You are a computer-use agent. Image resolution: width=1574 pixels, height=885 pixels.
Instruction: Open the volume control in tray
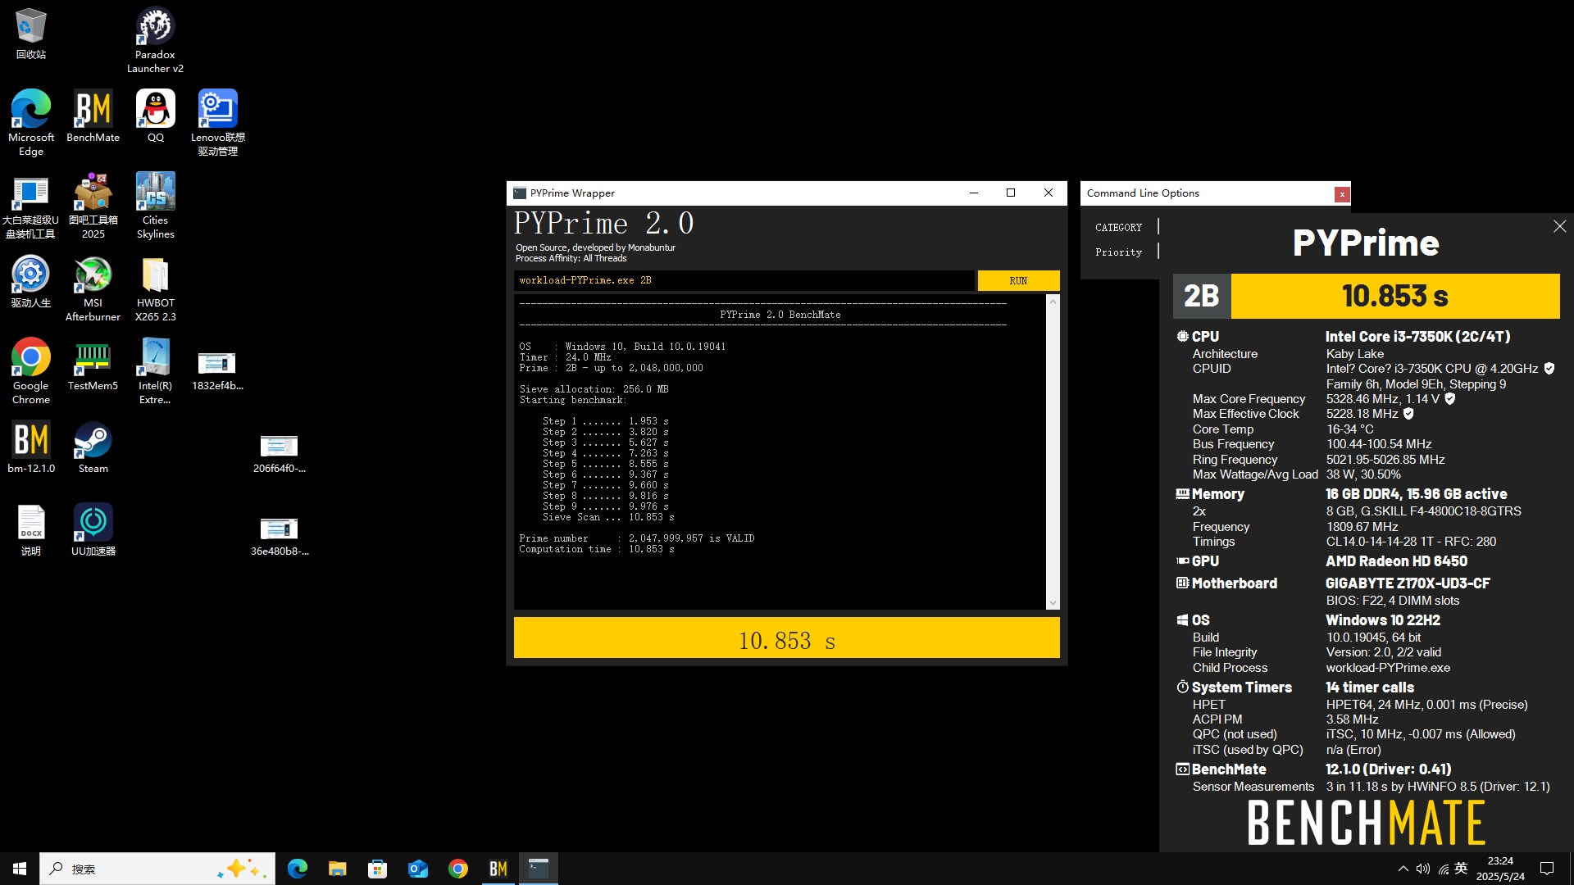[1422, 869]
